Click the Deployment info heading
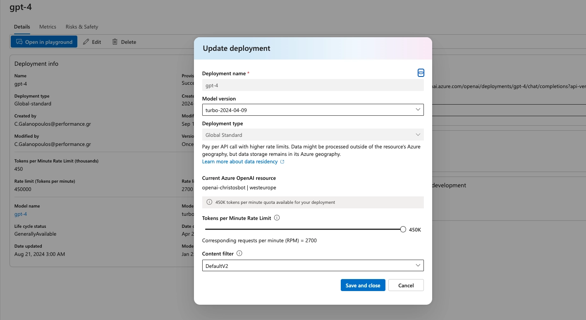Viewport: 586px width, 320px height. click(36, 64)
